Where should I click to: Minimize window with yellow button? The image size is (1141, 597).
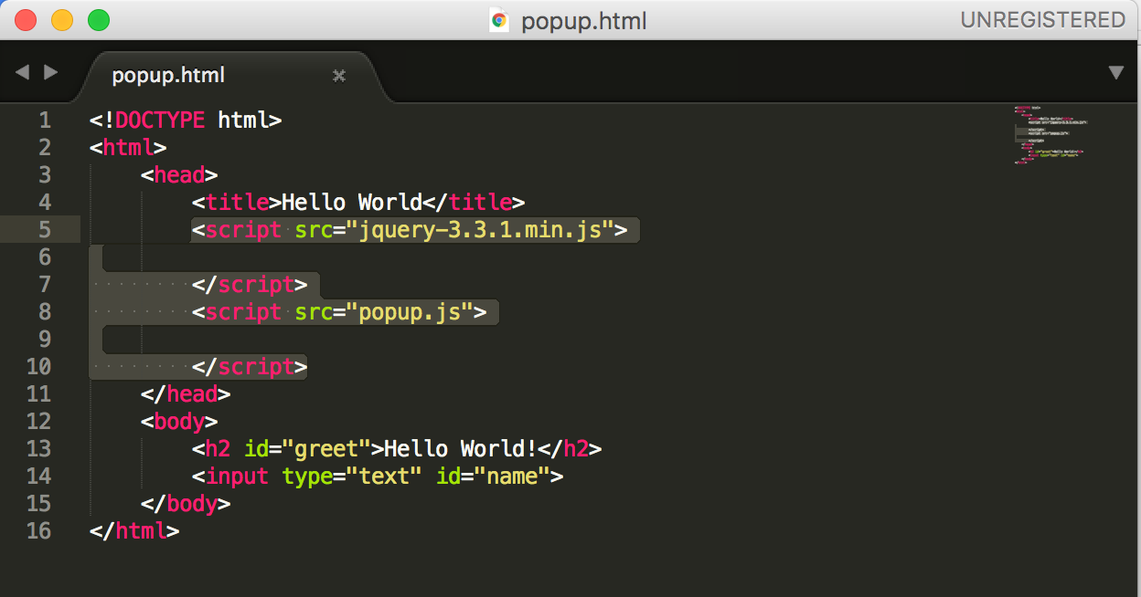pyautogui.click(x=61, y=19)
